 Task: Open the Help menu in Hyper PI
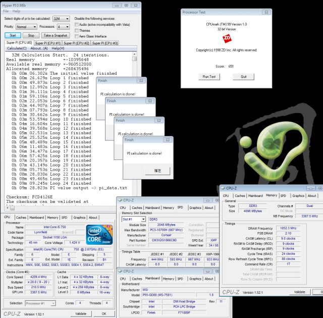coord(16,11)
